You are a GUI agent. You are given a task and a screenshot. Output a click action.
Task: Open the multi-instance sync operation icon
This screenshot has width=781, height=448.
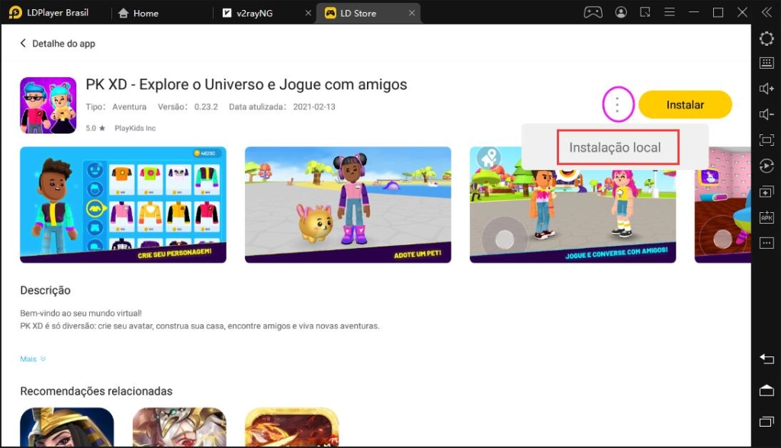click(767, 192)
